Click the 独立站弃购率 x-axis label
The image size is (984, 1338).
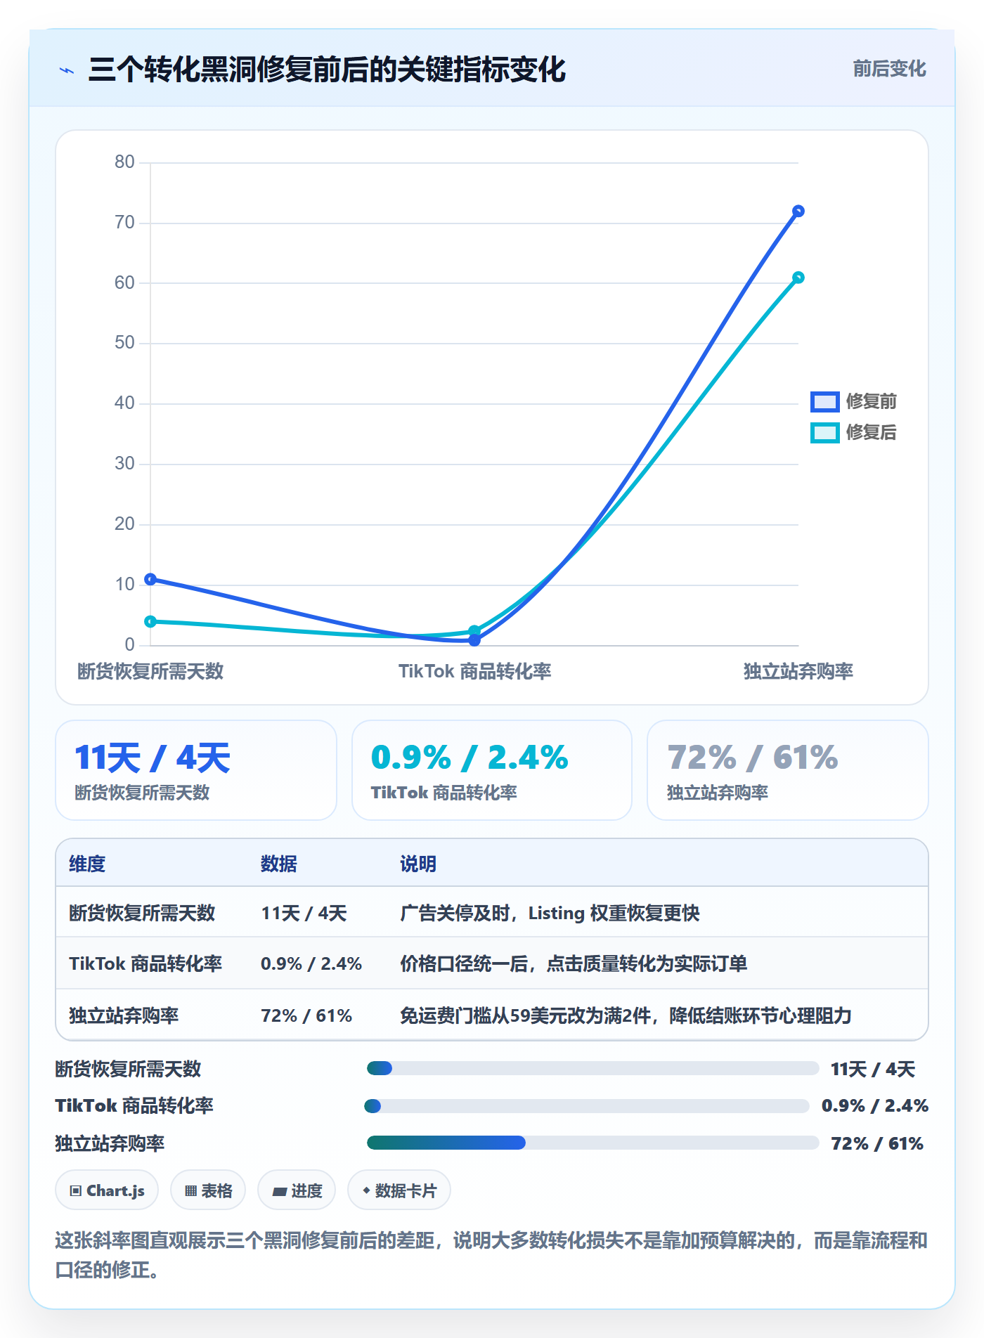[x=798, y=671]
